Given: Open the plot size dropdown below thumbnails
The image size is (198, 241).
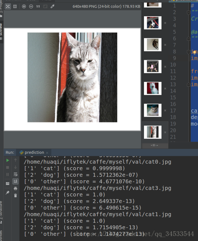Looking at the screenshot, I should 154,146.
